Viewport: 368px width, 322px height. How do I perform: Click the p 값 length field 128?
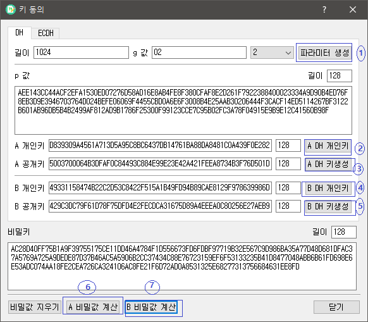click(340, 76)
